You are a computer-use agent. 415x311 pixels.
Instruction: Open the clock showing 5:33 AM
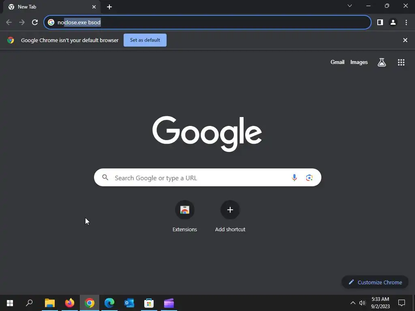(x=380, y=303)
